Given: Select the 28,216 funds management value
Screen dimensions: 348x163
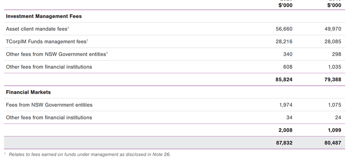Looking at the screenshot, I should pyautogui.click(x=284, y=42).
